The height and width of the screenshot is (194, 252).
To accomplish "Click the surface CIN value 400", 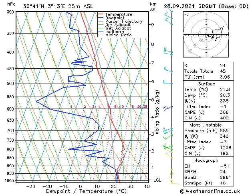I will click(224, 118).
